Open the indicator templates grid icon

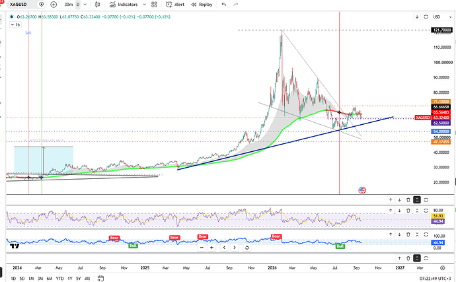pyautogui.click(x=154, y=5)
